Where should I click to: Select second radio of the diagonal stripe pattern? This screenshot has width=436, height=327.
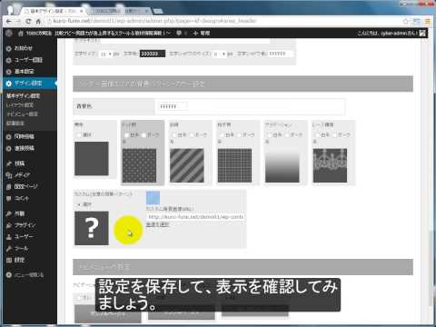[192, 135]
